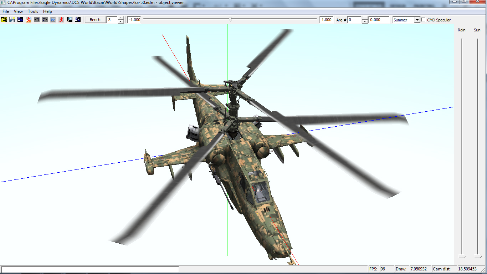Expand the Summer season dropdown
The image size is (487, 274).
pyautogui.click(x=417, y=20)
